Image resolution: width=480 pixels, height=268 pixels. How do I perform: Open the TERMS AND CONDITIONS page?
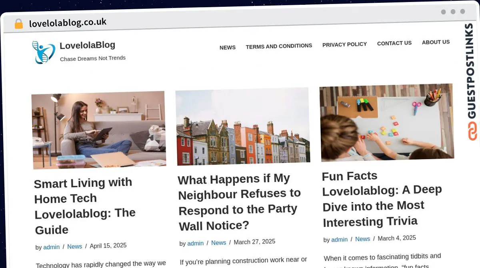tap(279, 46)
